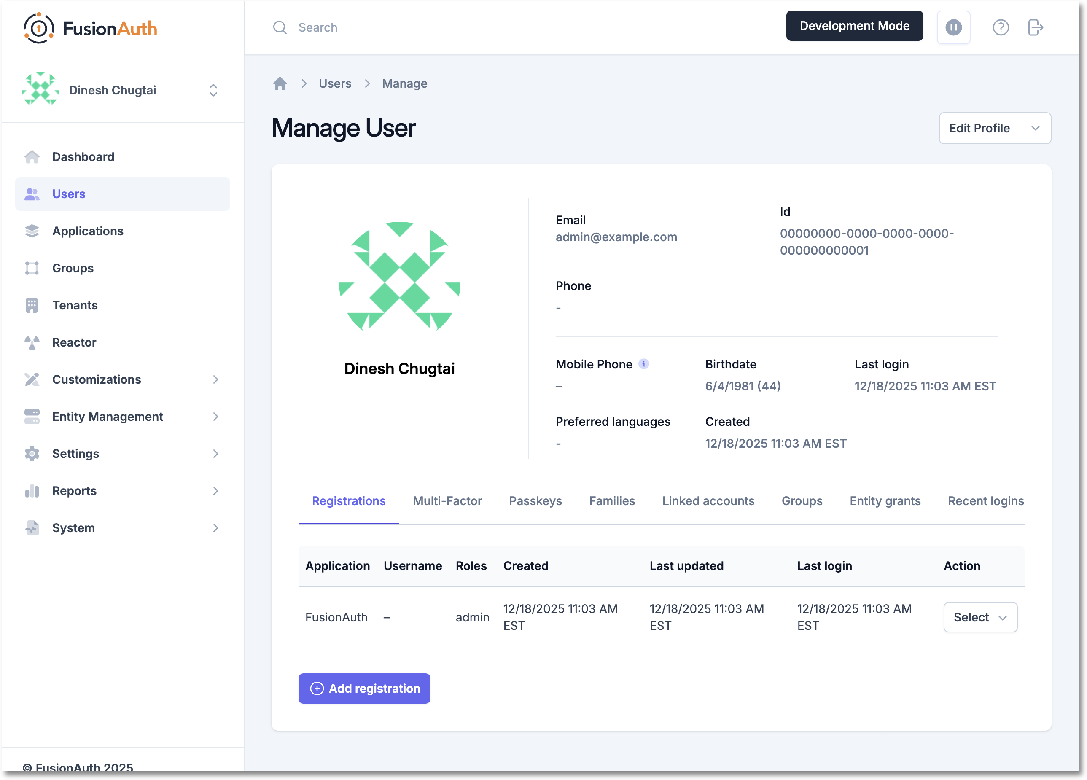Screen dimensions: 1087x780
Task: Open the Edit Profile dropdown chevron
Action: click(1035, 128)
